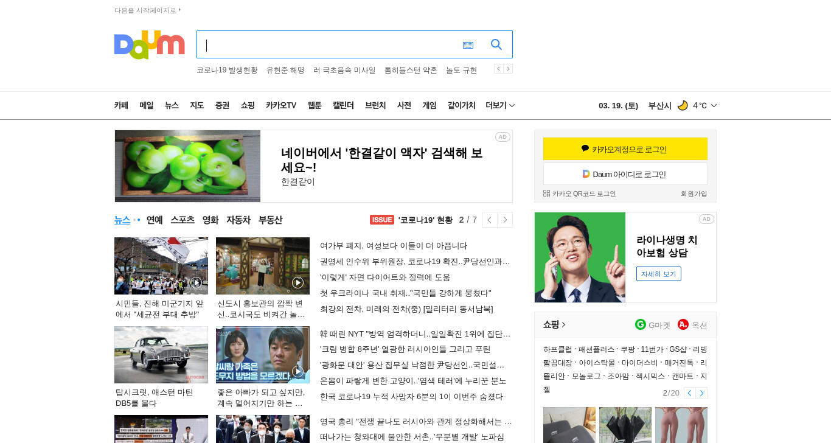Viewport: 831px width, 443px height.
Task: Open 브런치 in navigation bar
Action: (x=375, y=105)
